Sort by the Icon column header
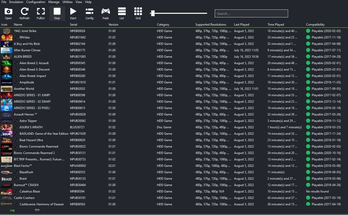The image size is (348, 215). (4, 25)
